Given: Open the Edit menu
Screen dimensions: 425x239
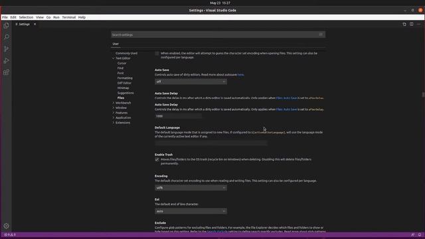Looking at the screenshot, I should pos(13,17).
